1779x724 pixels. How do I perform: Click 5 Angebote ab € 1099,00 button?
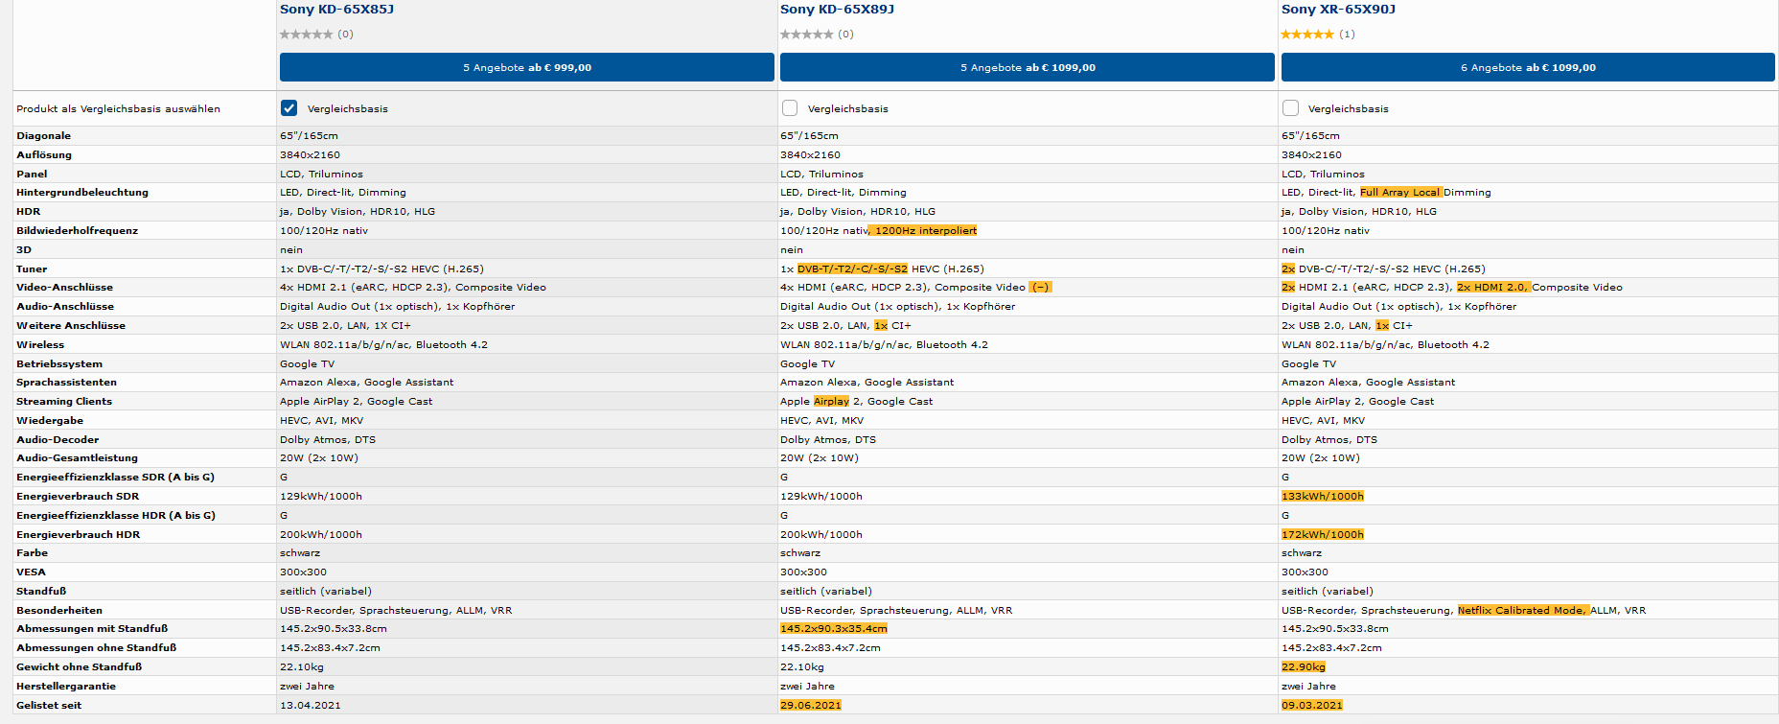1028,67
